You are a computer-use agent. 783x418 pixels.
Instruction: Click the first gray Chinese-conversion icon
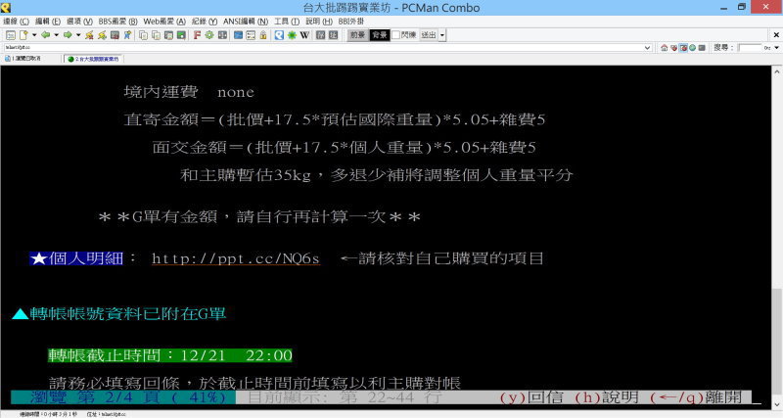click(x=321, y=35)
